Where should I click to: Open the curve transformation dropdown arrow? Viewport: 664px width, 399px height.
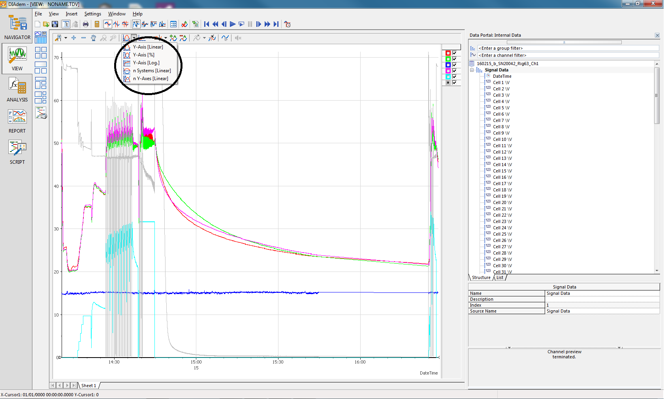pyautogui.click(x=204, y=38)
